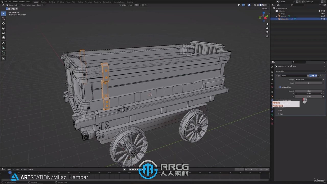Open Tool properties tab in Properties editor
Viewport: 327px width, 184px height.
click(x=272, y=67)
